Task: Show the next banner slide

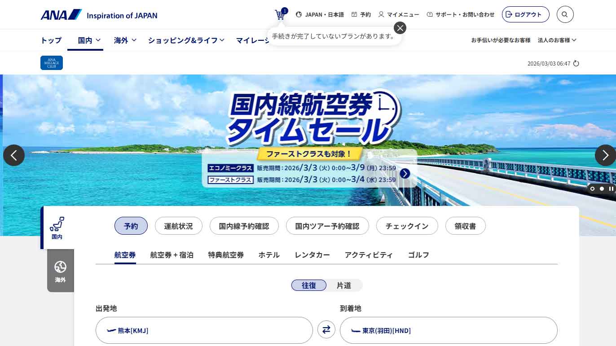Action: tap(605, 155)
